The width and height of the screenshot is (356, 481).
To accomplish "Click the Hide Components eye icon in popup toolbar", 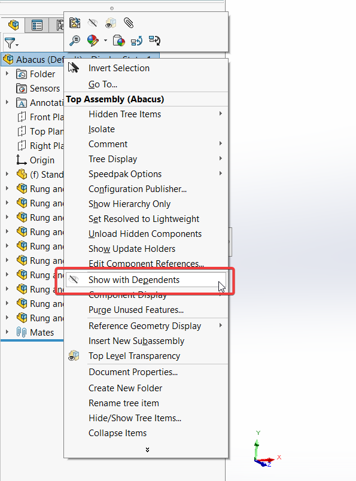I will pyautogui.click(x=92, y=23).
